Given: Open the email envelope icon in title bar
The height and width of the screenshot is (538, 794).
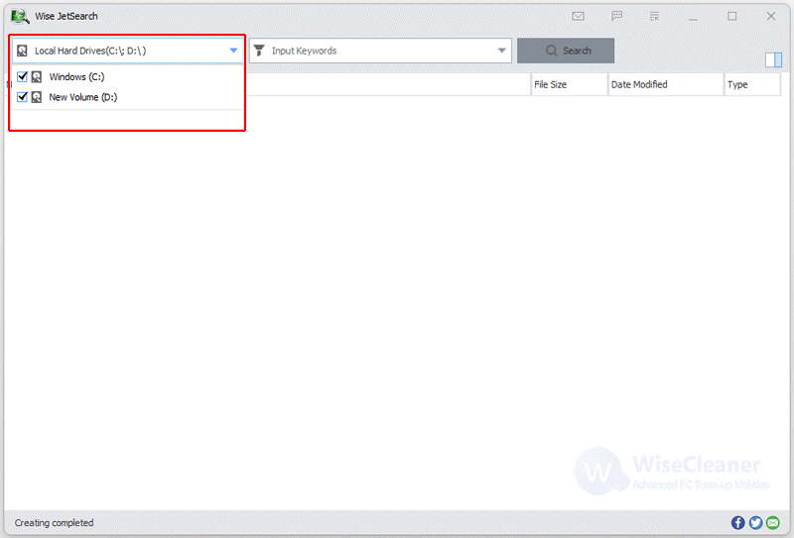Looking at the screenshot, I should pos(578,16).
